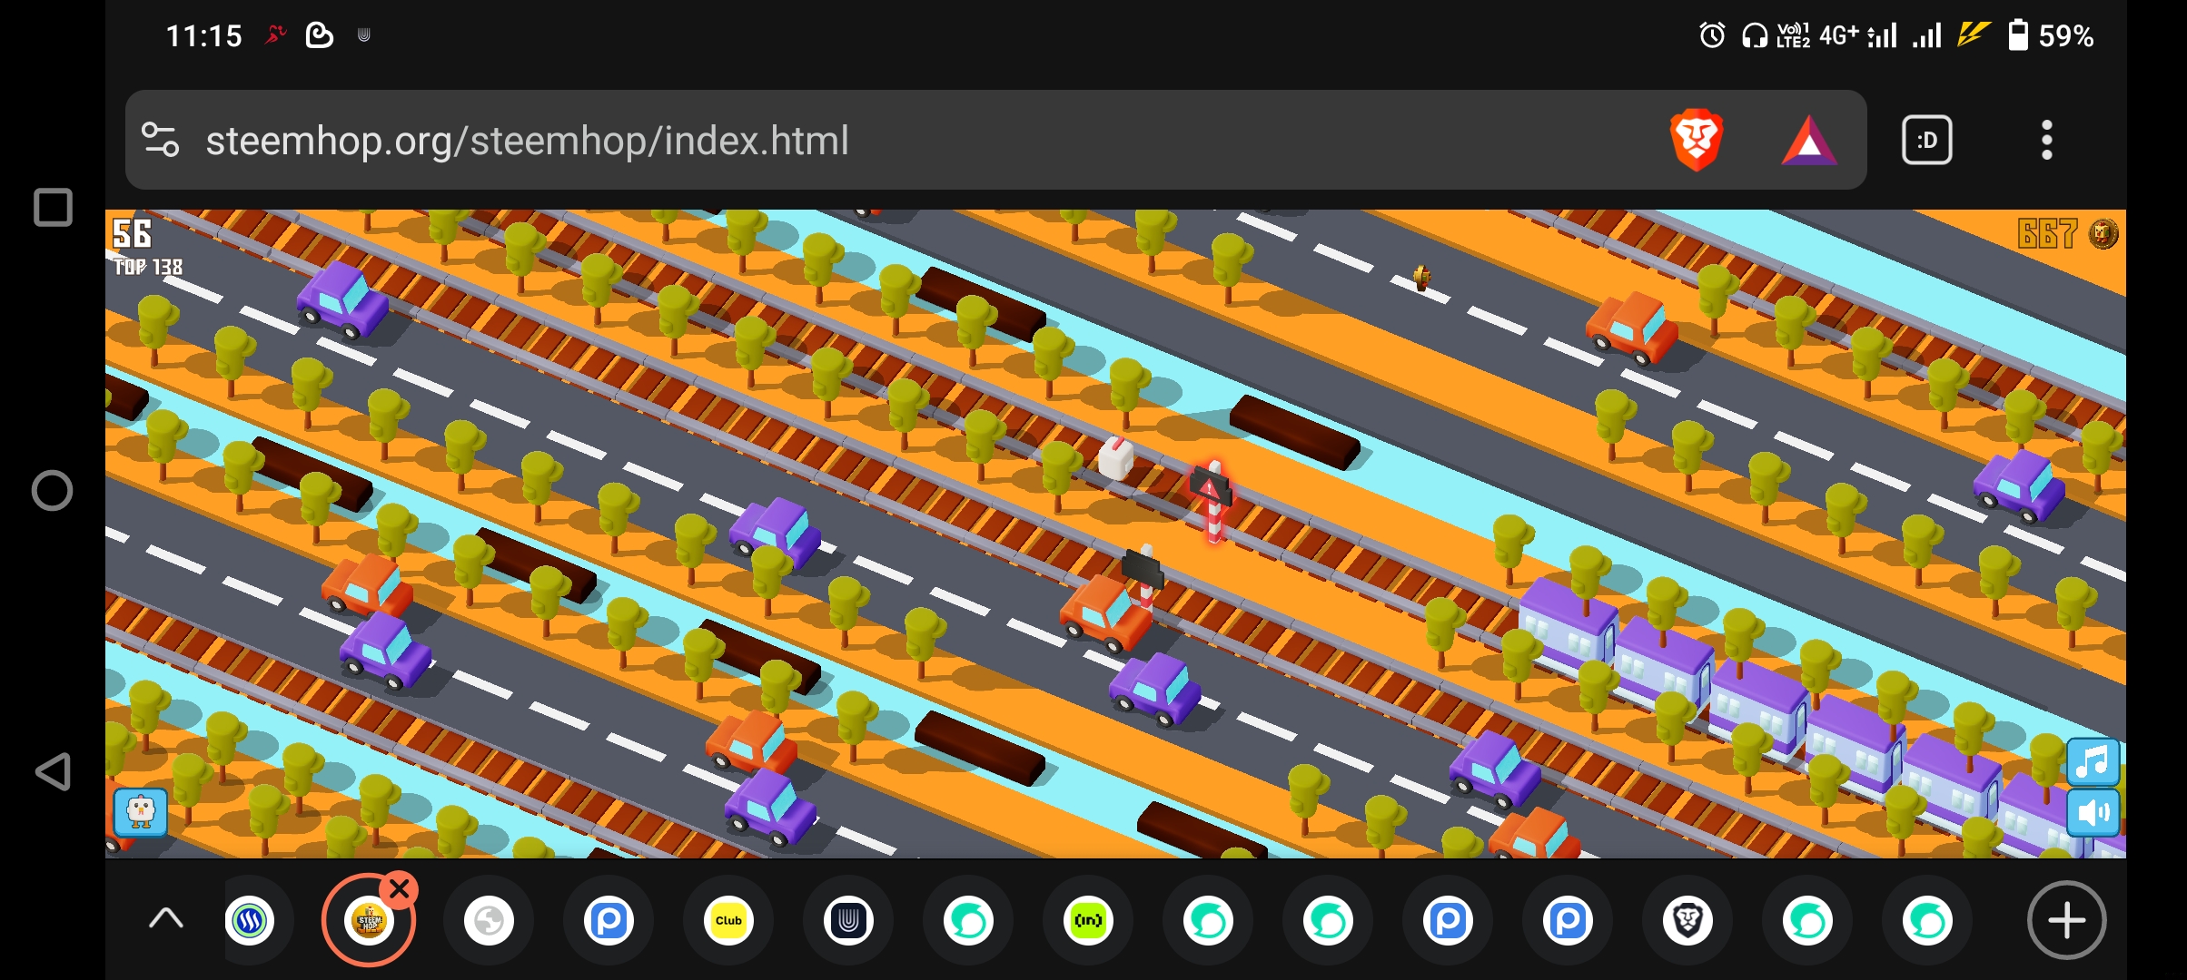This screenshot has height=980, width=2187.
Task: Toggle the game music button
Action: (2093, 761)
